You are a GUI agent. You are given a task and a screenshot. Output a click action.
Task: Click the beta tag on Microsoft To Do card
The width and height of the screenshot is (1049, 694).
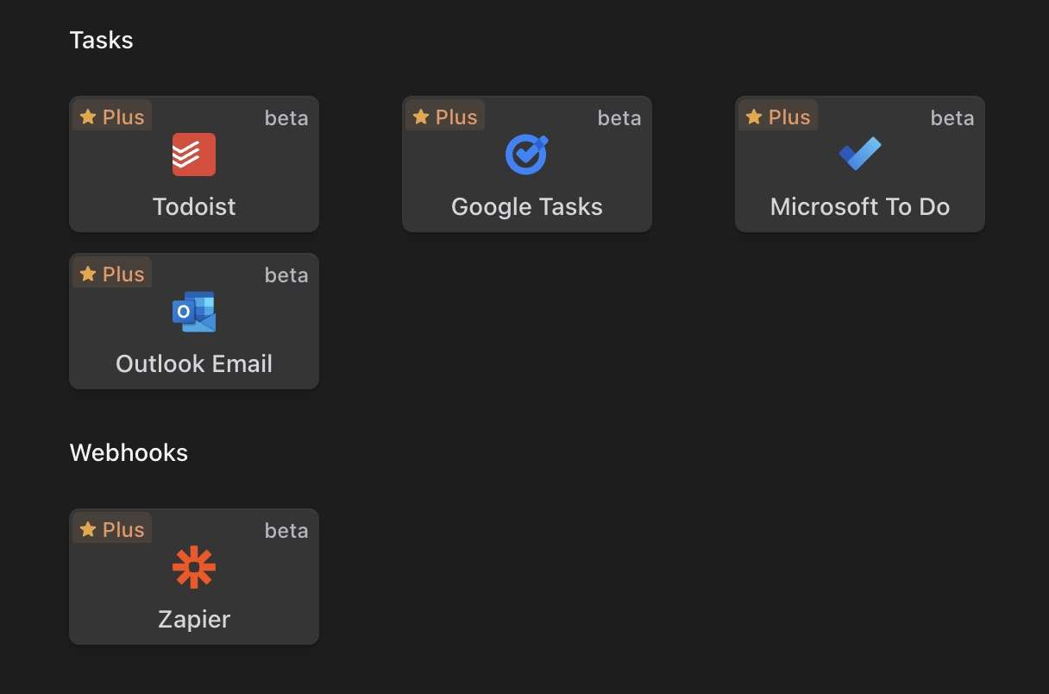click(952, 118)
